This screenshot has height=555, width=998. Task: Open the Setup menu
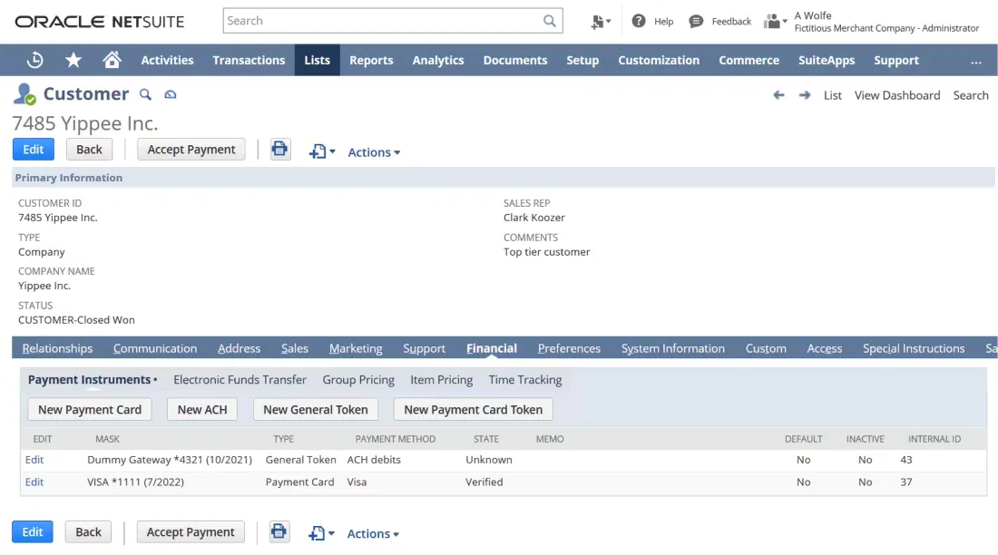pos(582,61)
